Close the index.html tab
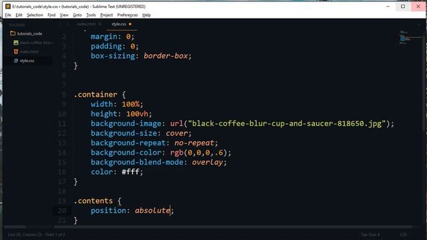This screenshot has height=240, width=427. pos(100,24)
